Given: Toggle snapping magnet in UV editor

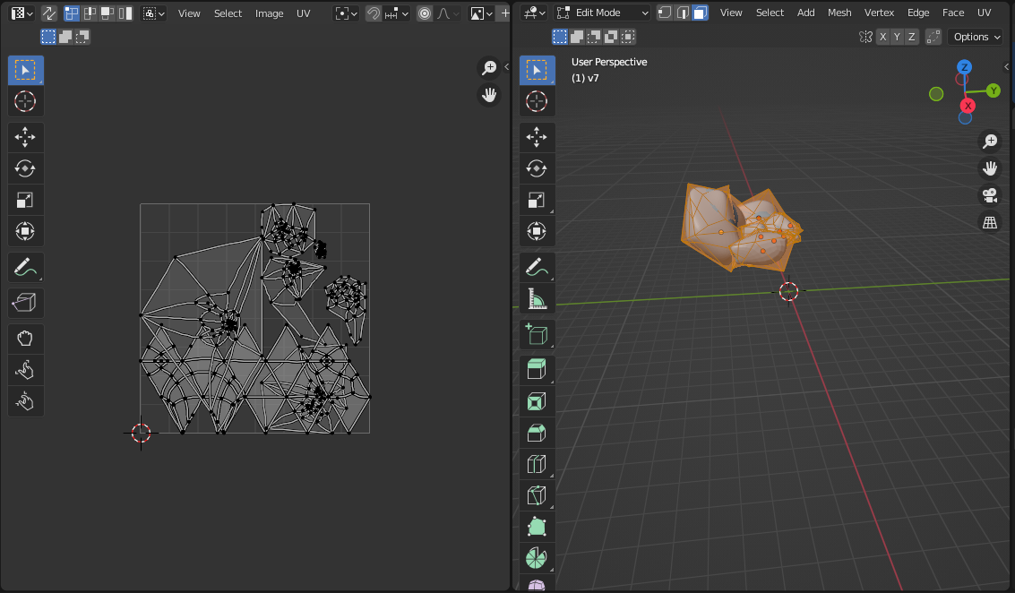Looking at the screenshot, I should tap(374, 13).
